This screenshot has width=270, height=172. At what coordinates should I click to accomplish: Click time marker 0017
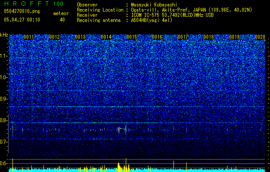[x=183, y=37]
